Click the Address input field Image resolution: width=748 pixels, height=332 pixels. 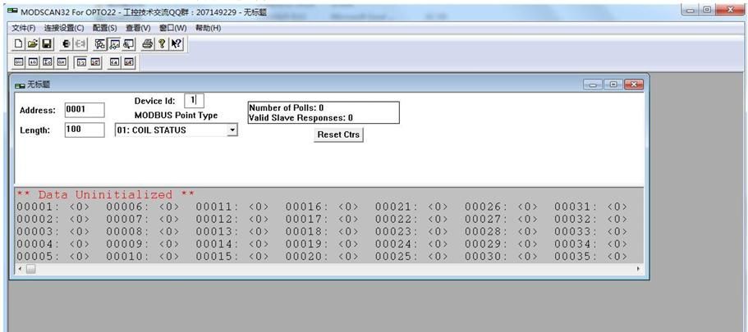tap(85, 110)
